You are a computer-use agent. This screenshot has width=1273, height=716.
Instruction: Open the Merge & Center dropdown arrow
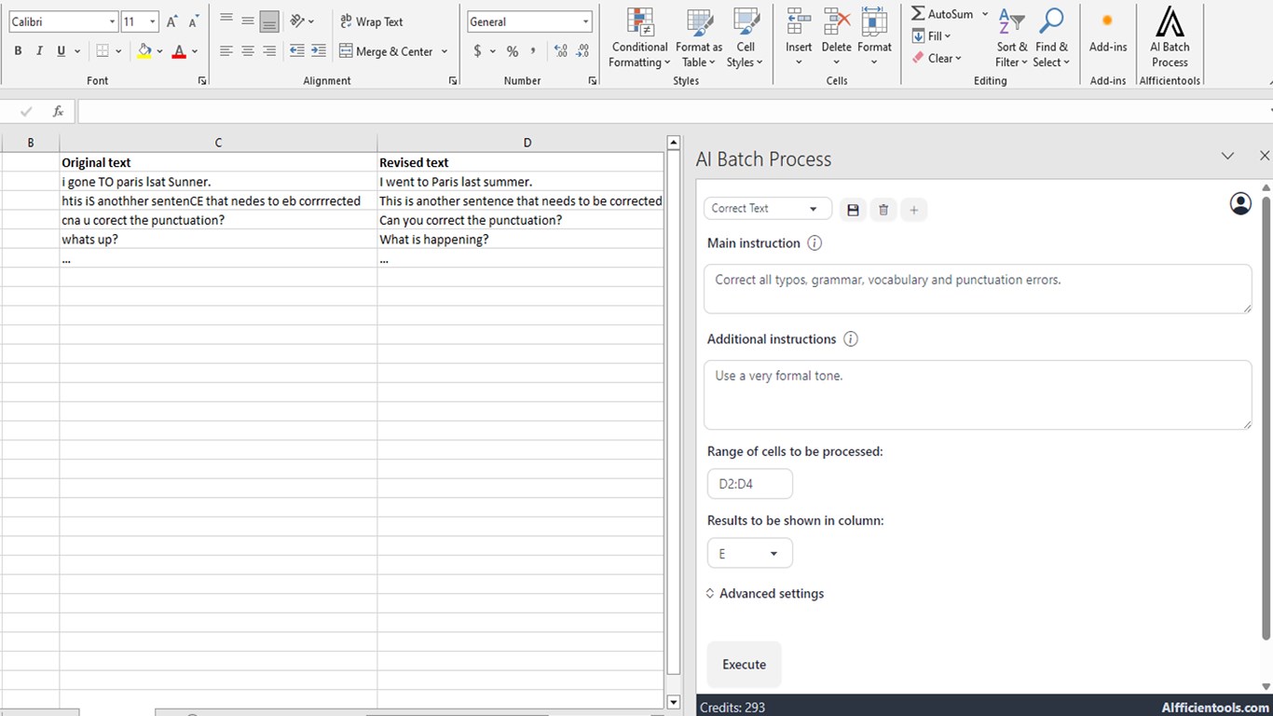coord(445,51)
